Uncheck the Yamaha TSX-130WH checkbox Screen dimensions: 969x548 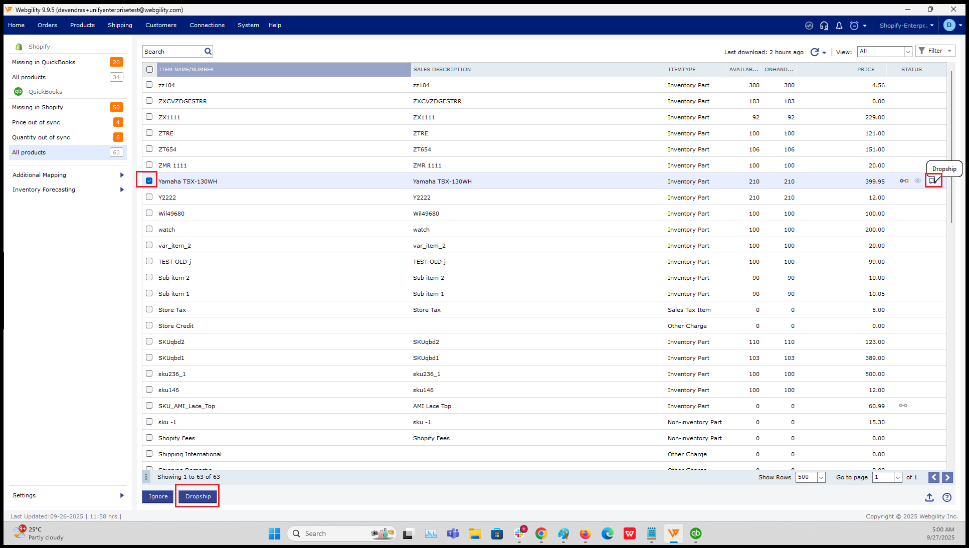click(x=149, y=181)
